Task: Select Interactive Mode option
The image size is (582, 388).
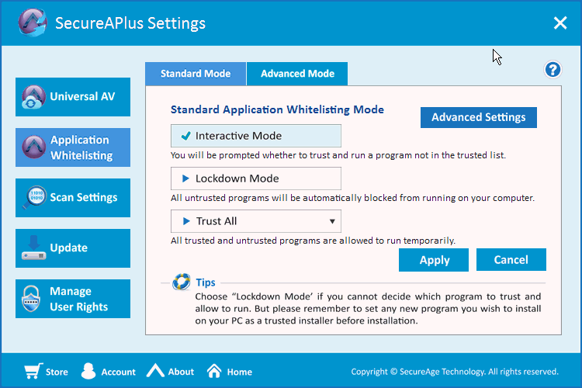Action: point(256,136)
